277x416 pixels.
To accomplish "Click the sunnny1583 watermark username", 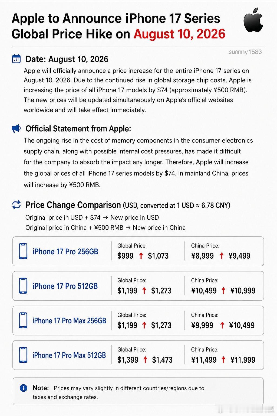I will coord(245,52).
